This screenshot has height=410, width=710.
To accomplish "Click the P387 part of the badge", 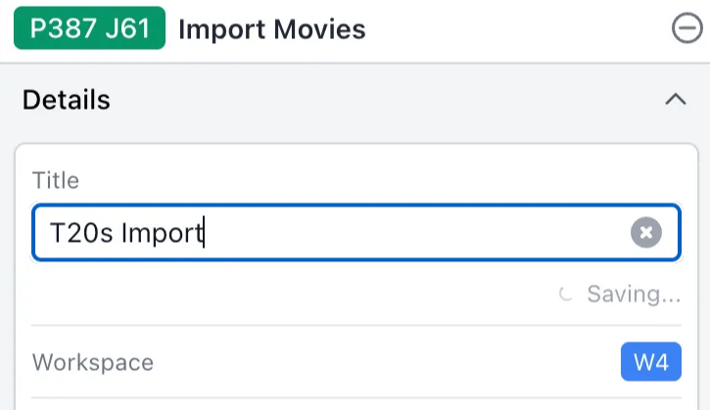I will [x=61, y=29].
